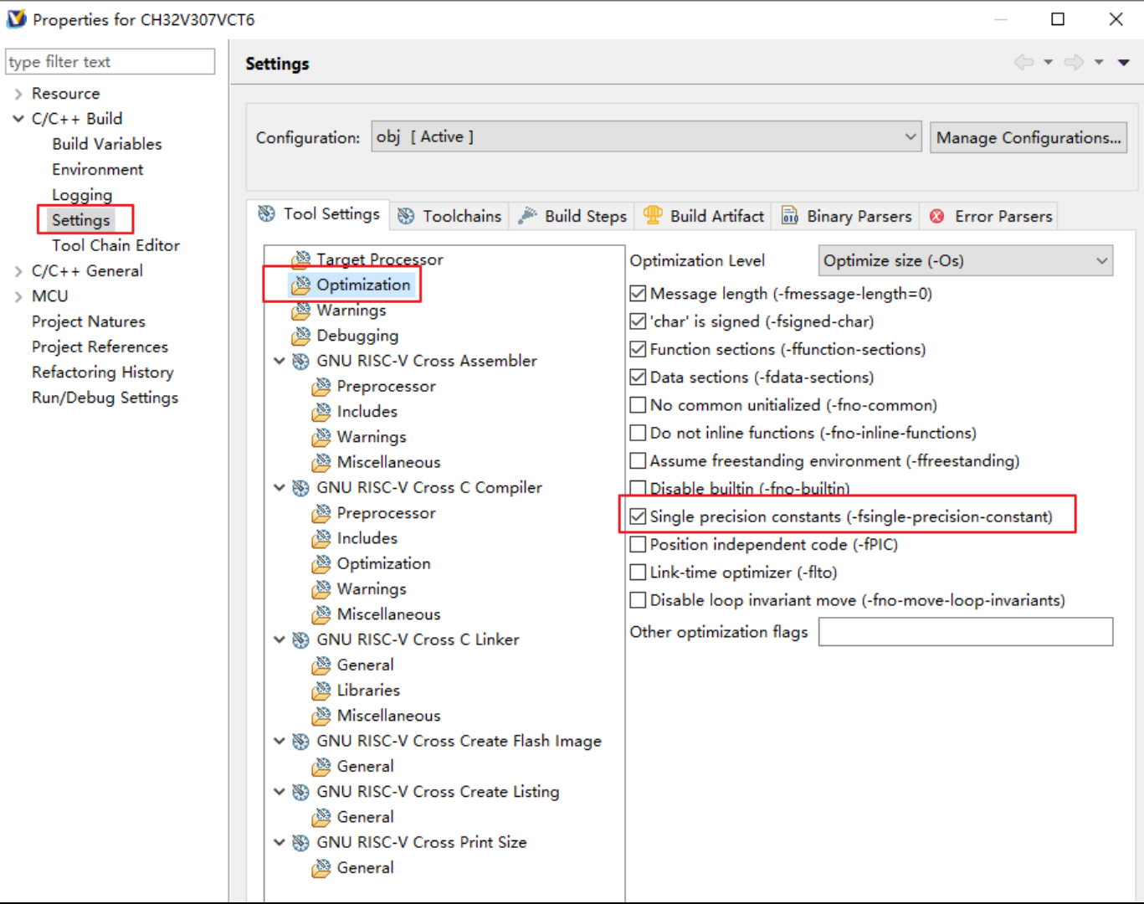The height and width of the screenshot is (904, 1144).
Task: Click the Toolchains tab icon
Action: click(406, 216)
